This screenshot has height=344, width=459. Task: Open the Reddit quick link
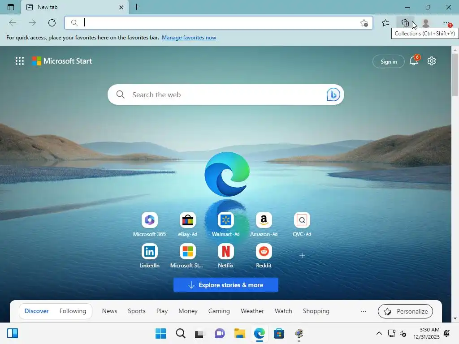(264, 256)
